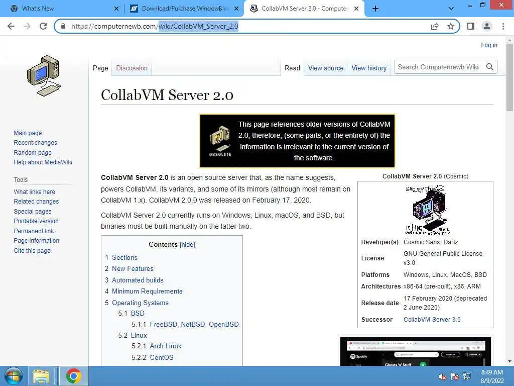Open the taskbar clock showing 8:49 AM
The width and height of the screenshot is (514, 386).
tap(492, 376)
